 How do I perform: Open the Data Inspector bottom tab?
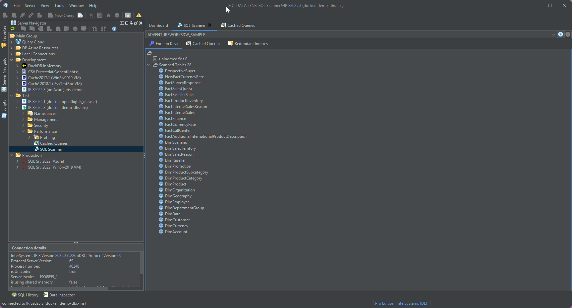click(59, 295)
